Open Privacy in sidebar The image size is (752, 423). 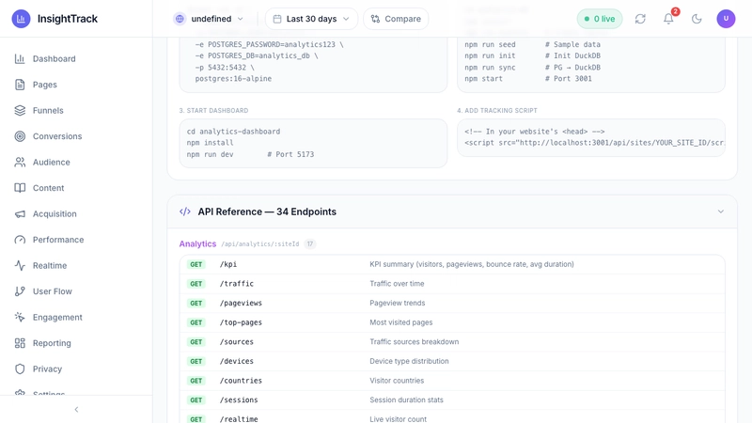(x=76, y=369)
